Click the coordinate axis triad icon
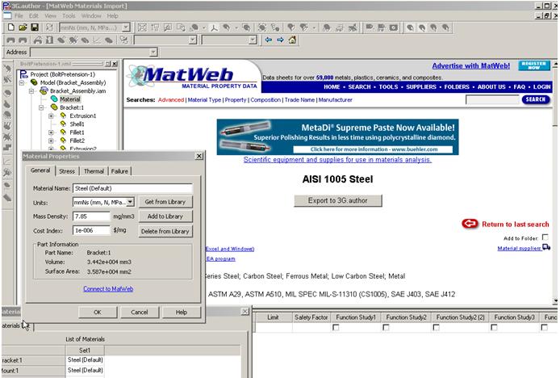This screenshot has height=378, width=560. click(x=215, y=27)
